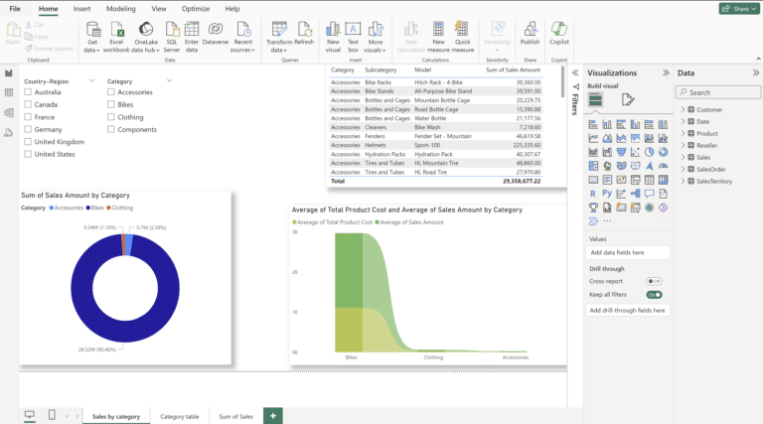This screenshot has height=424, width=763.
Task: Collapse the Visualizations pane
Action: coord(666,72)
